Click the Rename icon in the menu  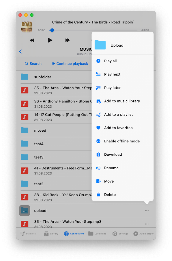(x=98, y=168)
